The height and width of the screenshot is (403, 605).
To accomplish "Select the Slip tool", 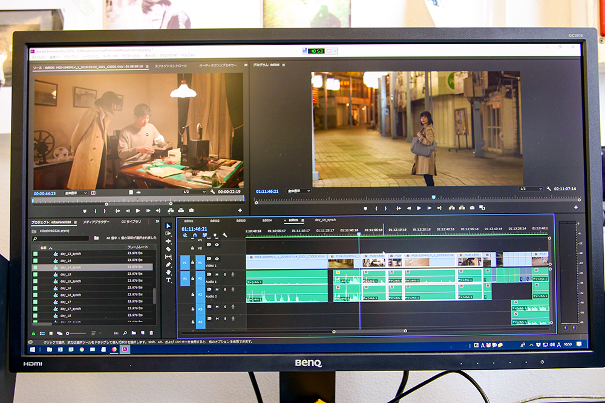I will tap(168, 257).
